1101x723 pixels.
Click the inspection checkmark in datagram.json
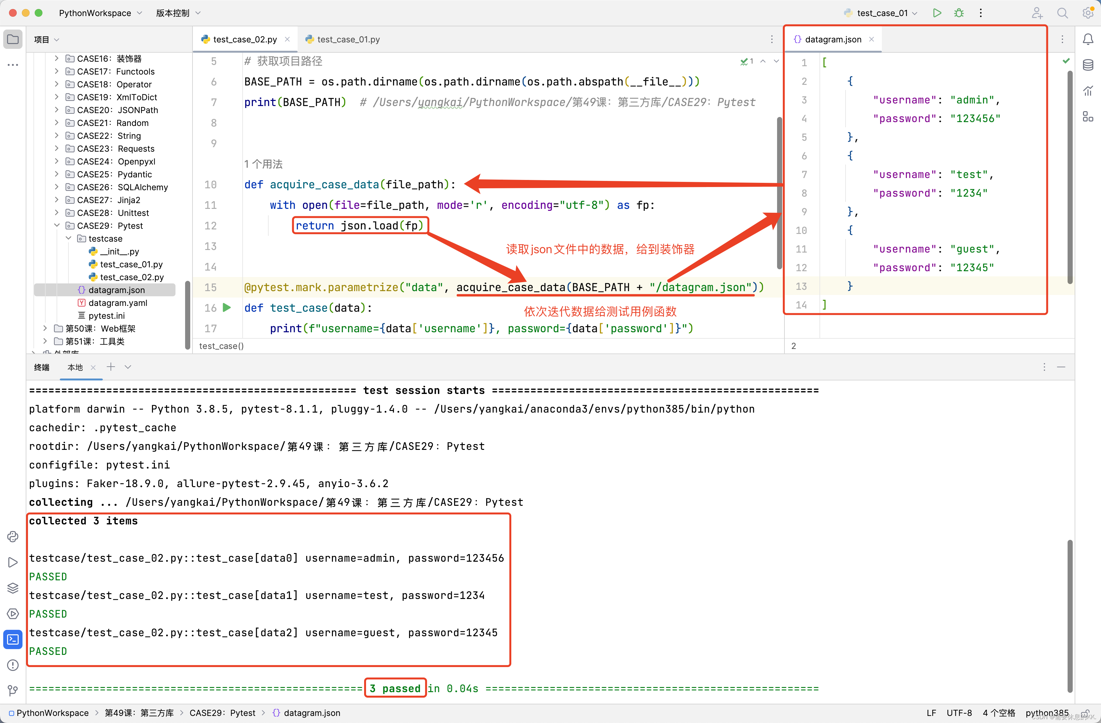click(x=1066, y=61)
